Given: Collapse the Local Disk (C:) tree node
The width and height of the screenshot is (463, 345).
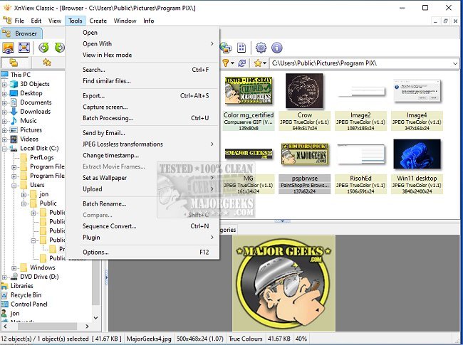Looking at the screenshot, I should [5, 149].
